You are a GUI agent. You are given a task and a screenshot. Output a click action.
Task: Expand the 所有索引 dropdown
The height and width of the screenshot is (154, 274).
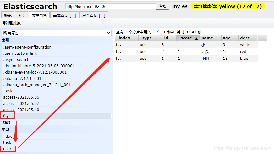point(57,33)
